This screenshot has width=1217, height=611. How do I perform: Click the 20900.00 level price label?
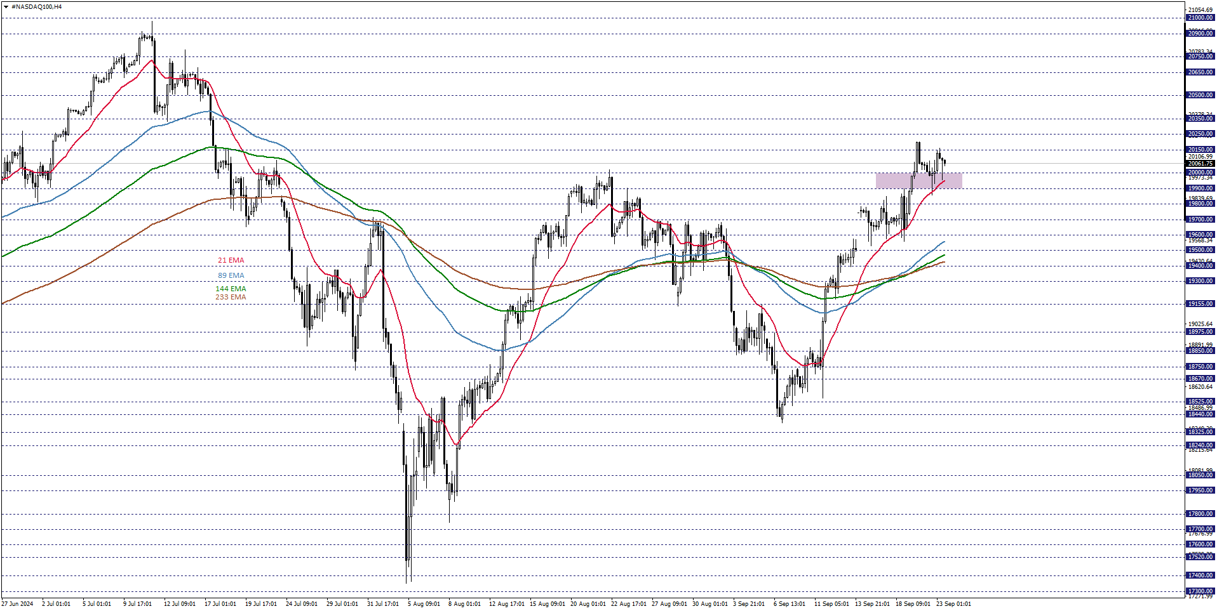tap(1200, 34)
